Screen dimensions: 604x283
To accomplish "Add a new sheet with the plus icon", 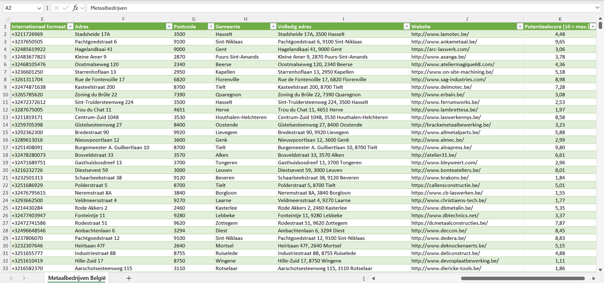I will click(129, 278).
